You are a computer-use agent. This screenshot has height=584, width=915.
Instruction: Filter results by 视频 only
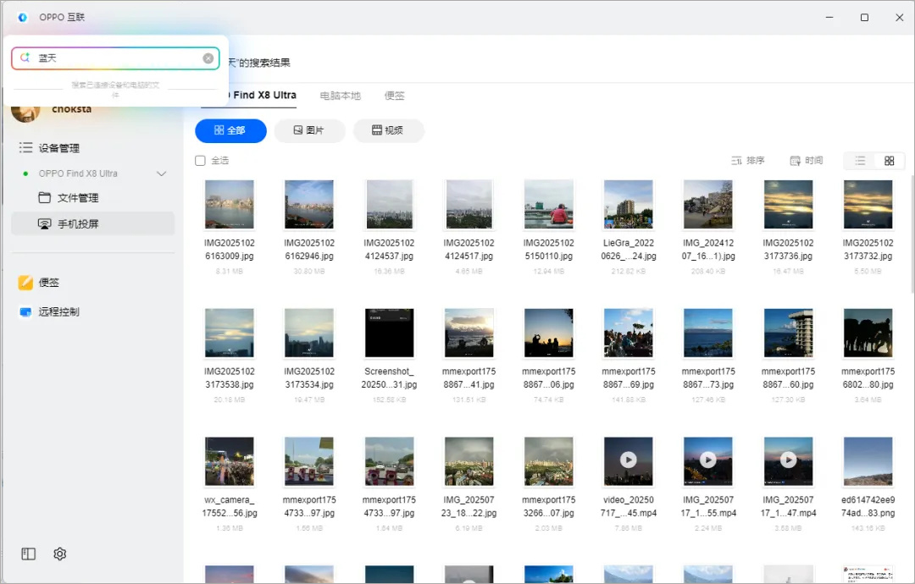pos(388,130)
